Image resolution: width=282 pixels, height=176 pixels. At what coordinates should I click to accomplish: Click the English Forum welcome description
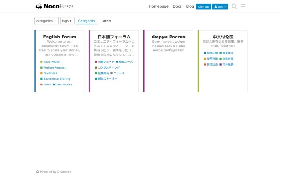point(60,48)
